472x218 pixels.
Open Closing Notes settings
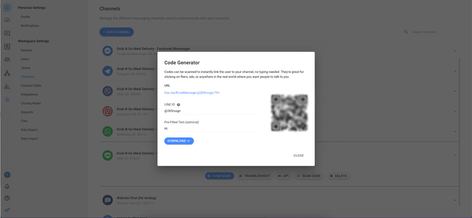tap(31, 103)
